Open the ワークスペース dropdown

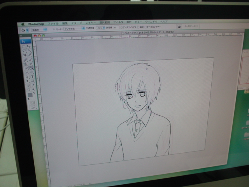click(191, 26)
